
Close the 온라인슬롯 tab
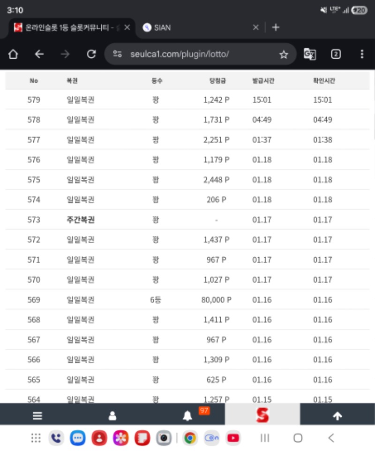click(127, 28)
